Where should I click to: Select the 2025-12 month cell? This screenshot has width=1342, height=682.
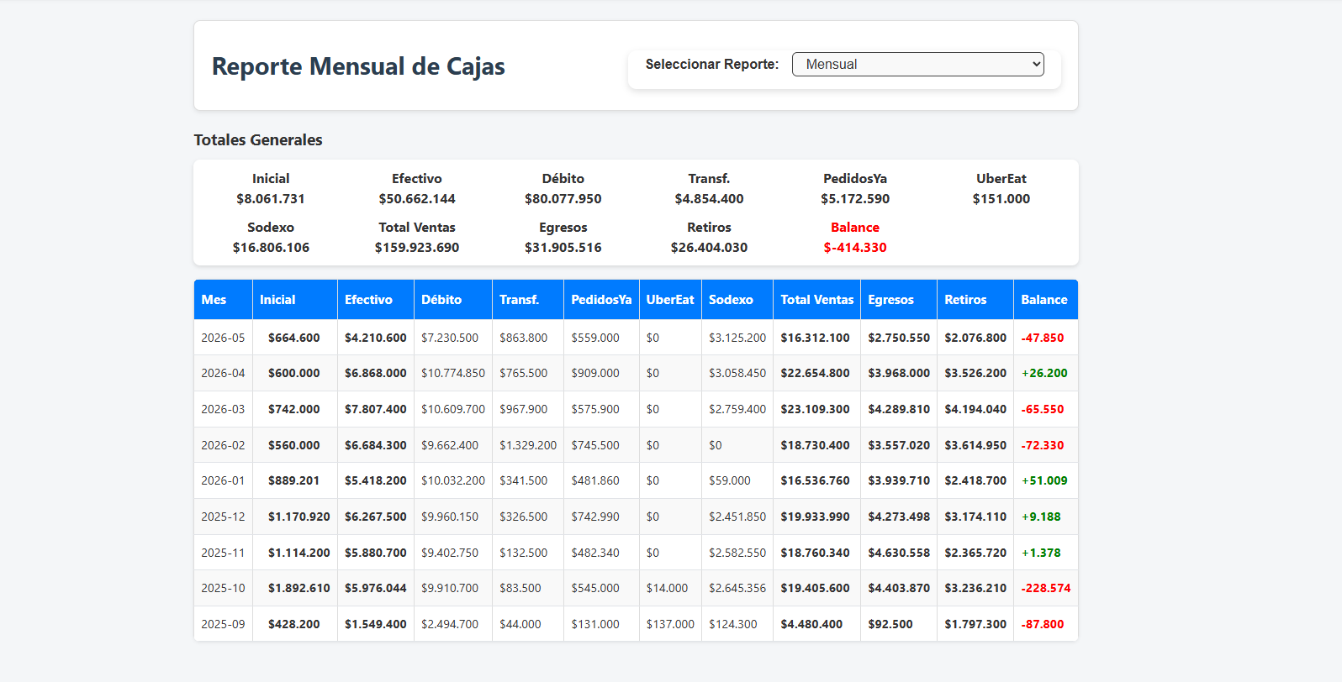click(x=223, y=517)
